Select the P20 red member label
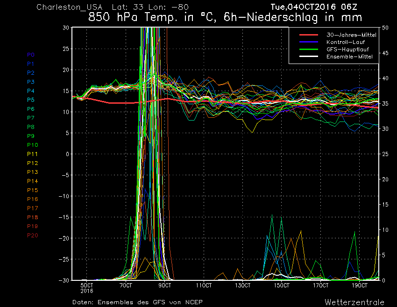The height and width of the screenshot is (307, 397). (33, 236)
